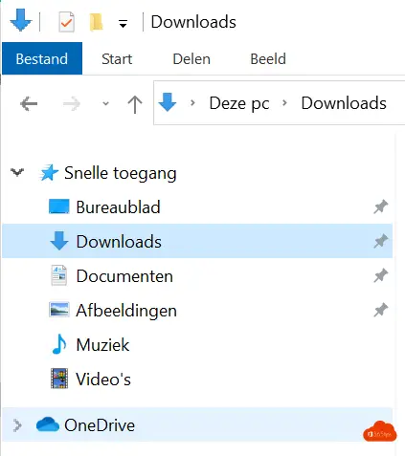This screenshot has height=456, width=405.
Task: Click the pin icon beside Afbeeldingen
Action: click(381, 310)
